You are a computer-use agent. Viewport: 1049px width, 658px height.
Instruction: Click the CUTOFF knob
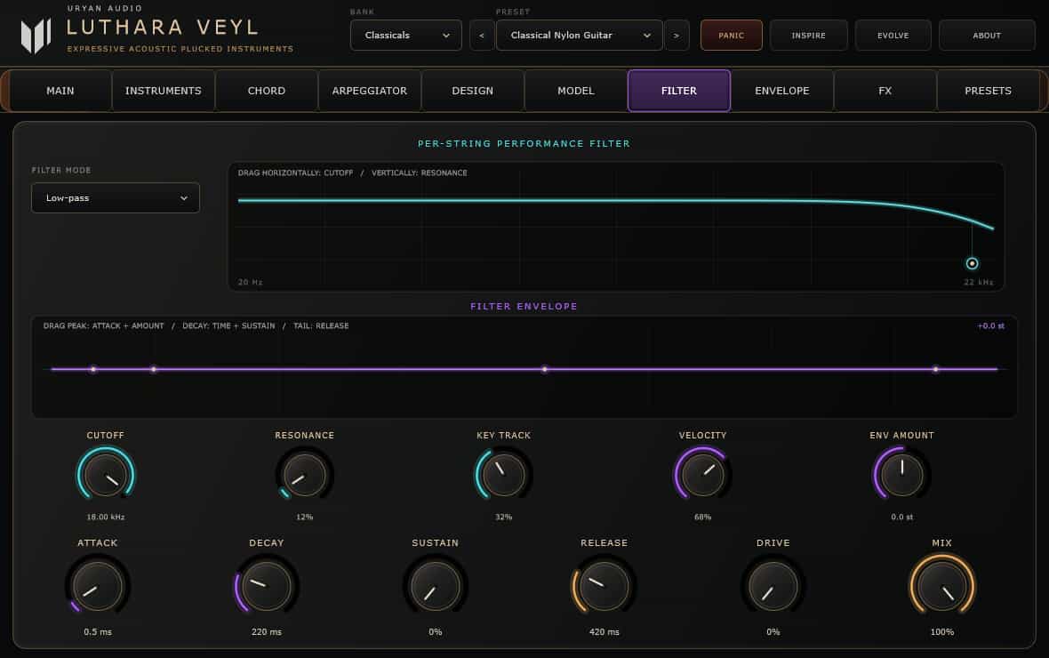coord(106,475)
